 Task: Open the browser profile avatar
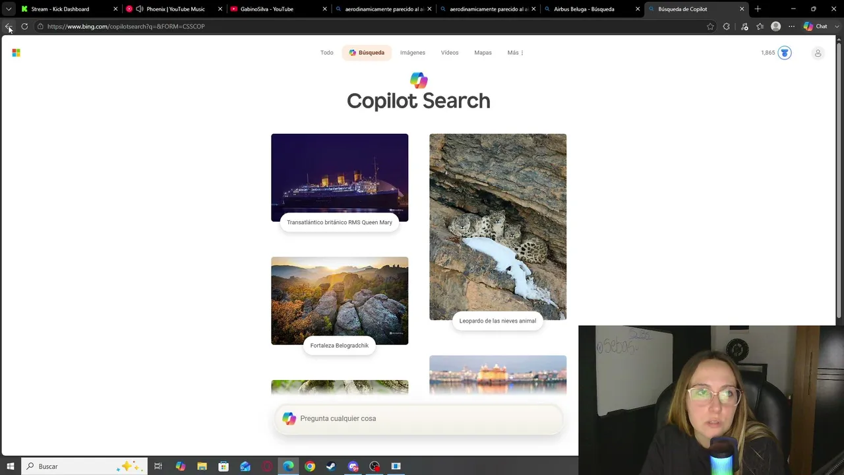(x=776, y=26)
